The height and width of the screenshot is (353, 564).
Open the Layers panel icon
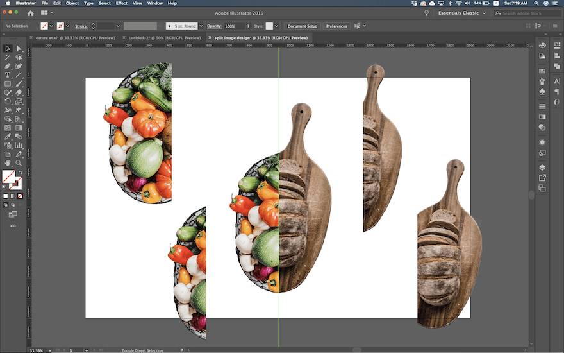tap(542, 168)
